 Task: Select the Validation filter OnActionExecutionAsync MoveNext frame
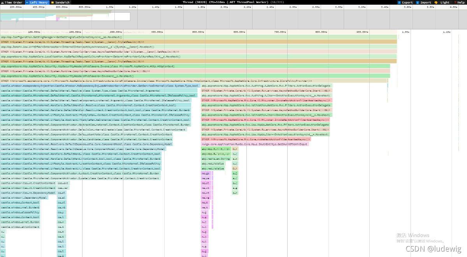pyautogui.click(x=267, y=115)
